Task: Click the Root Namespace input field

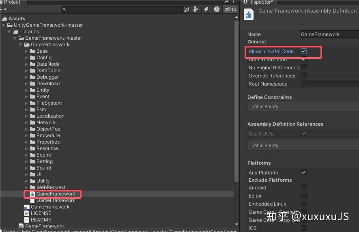Action: (330, 84)
